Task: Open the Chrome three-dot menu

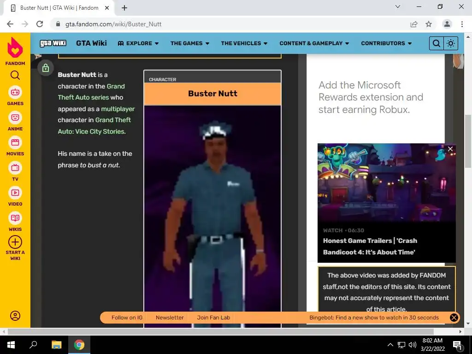Action: click(462, 24)
